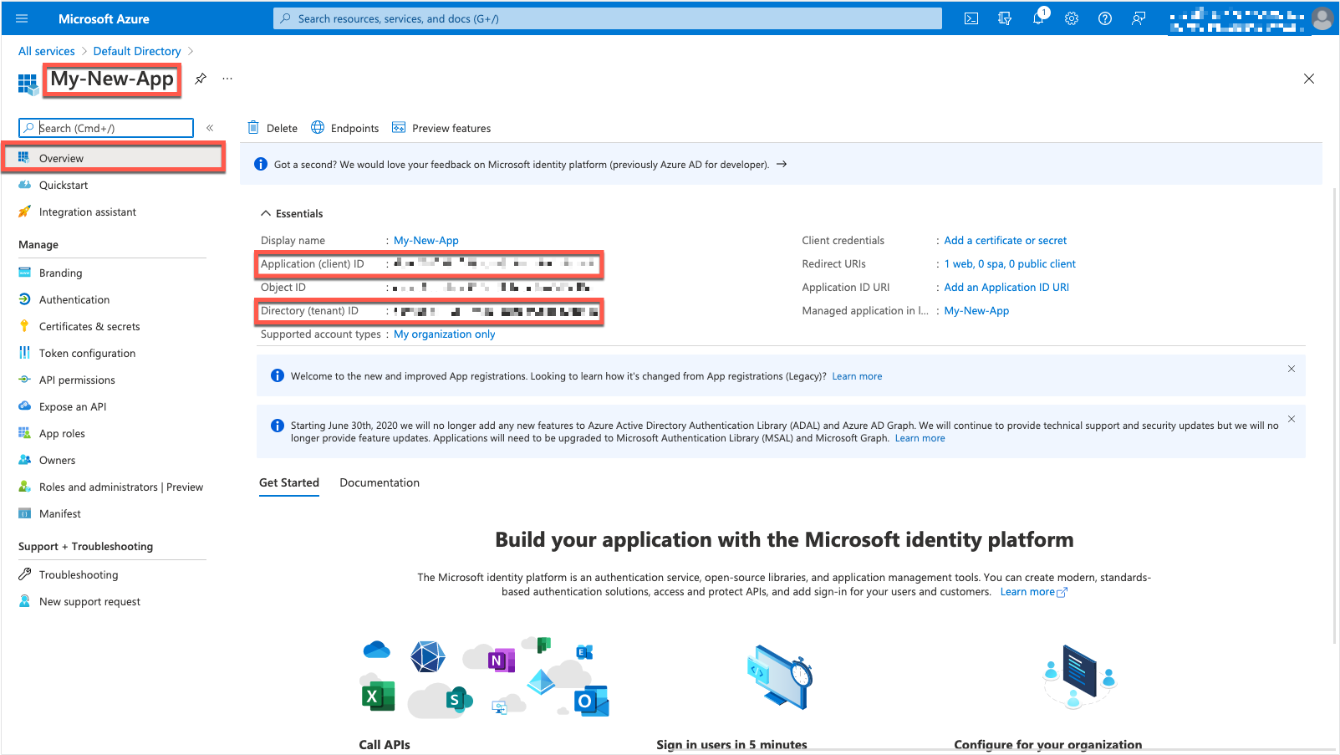The width and height of the screenshot is (1340, 755).
Task: Dismiss the ADAL deprecation banner
Action: (1292, 419)
